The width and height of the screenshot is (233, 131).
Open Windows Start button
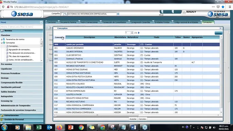coord(4,127)
